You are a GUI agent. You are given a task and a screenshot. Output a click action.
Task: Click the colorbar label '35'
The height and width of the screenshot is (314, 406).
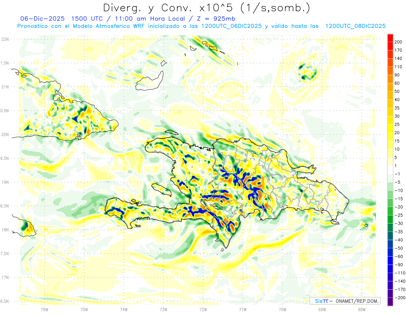click(x=397, y=108)
